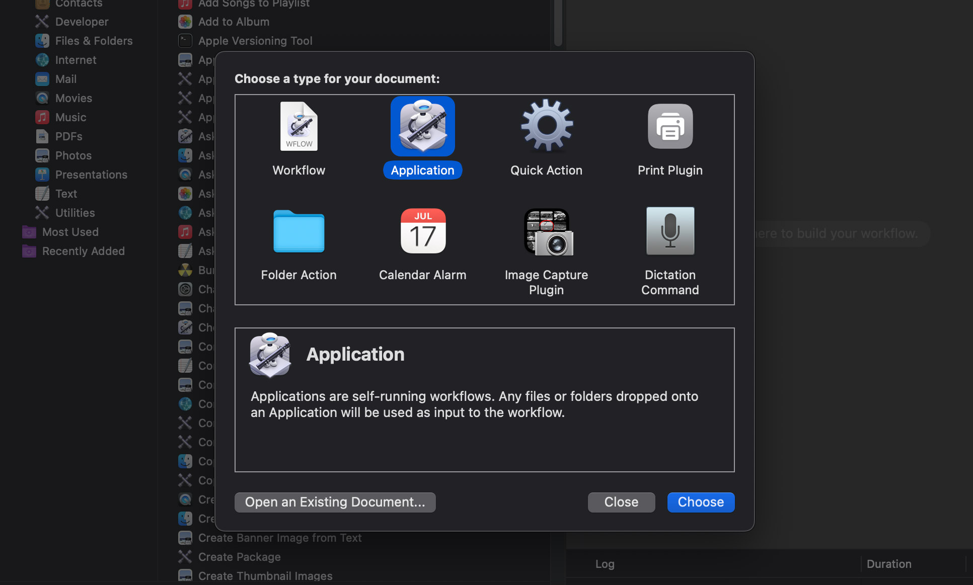Choose the Calendar Alarm calendar icon
This screenshot has height=585, width=973.
(x=423, y=231)
